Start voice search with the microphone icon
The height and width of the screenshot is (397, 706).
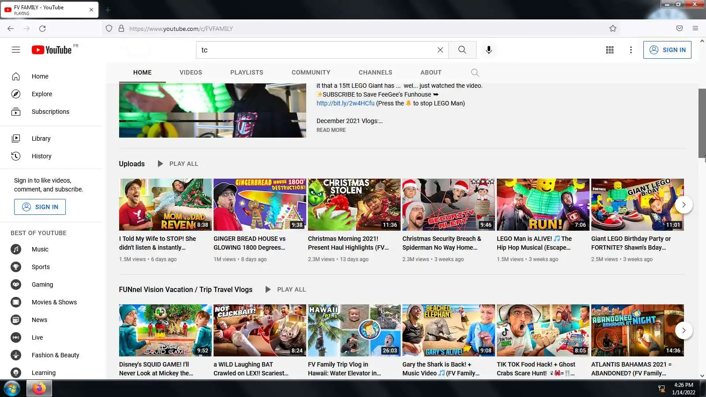489,50
